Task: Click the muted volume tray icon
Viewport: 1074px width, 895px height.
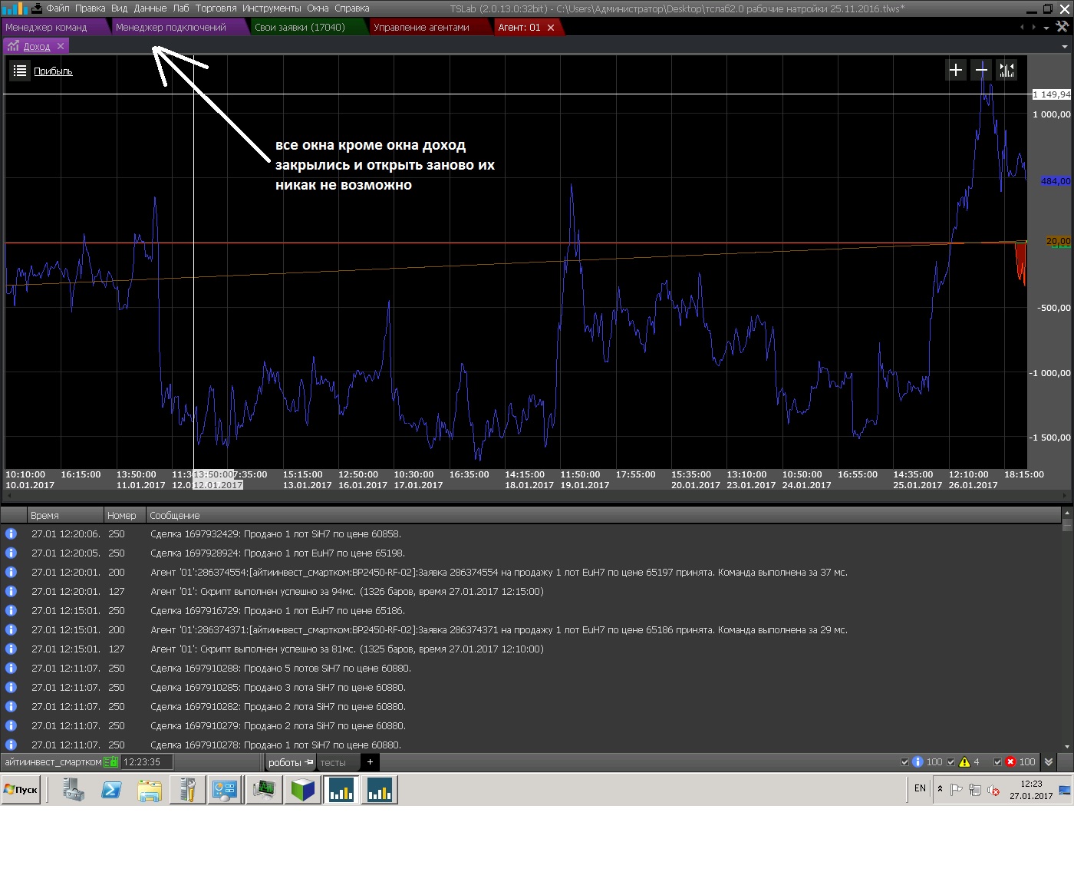Action: tap(993, 790)
